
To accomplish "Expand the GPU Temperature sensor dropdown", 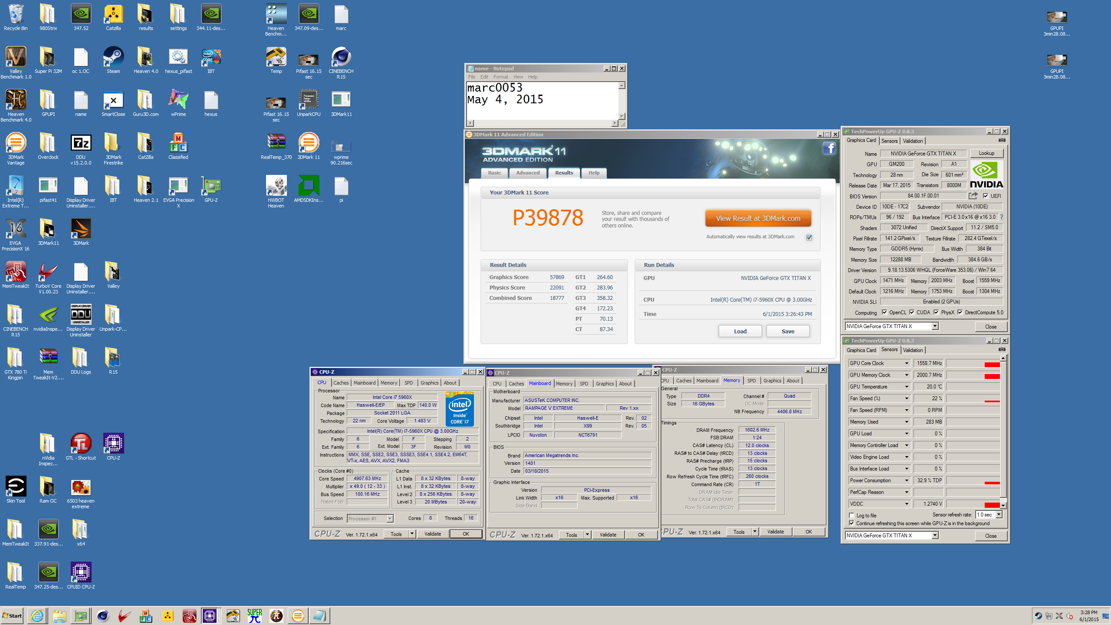I will (x=907, y=387).
